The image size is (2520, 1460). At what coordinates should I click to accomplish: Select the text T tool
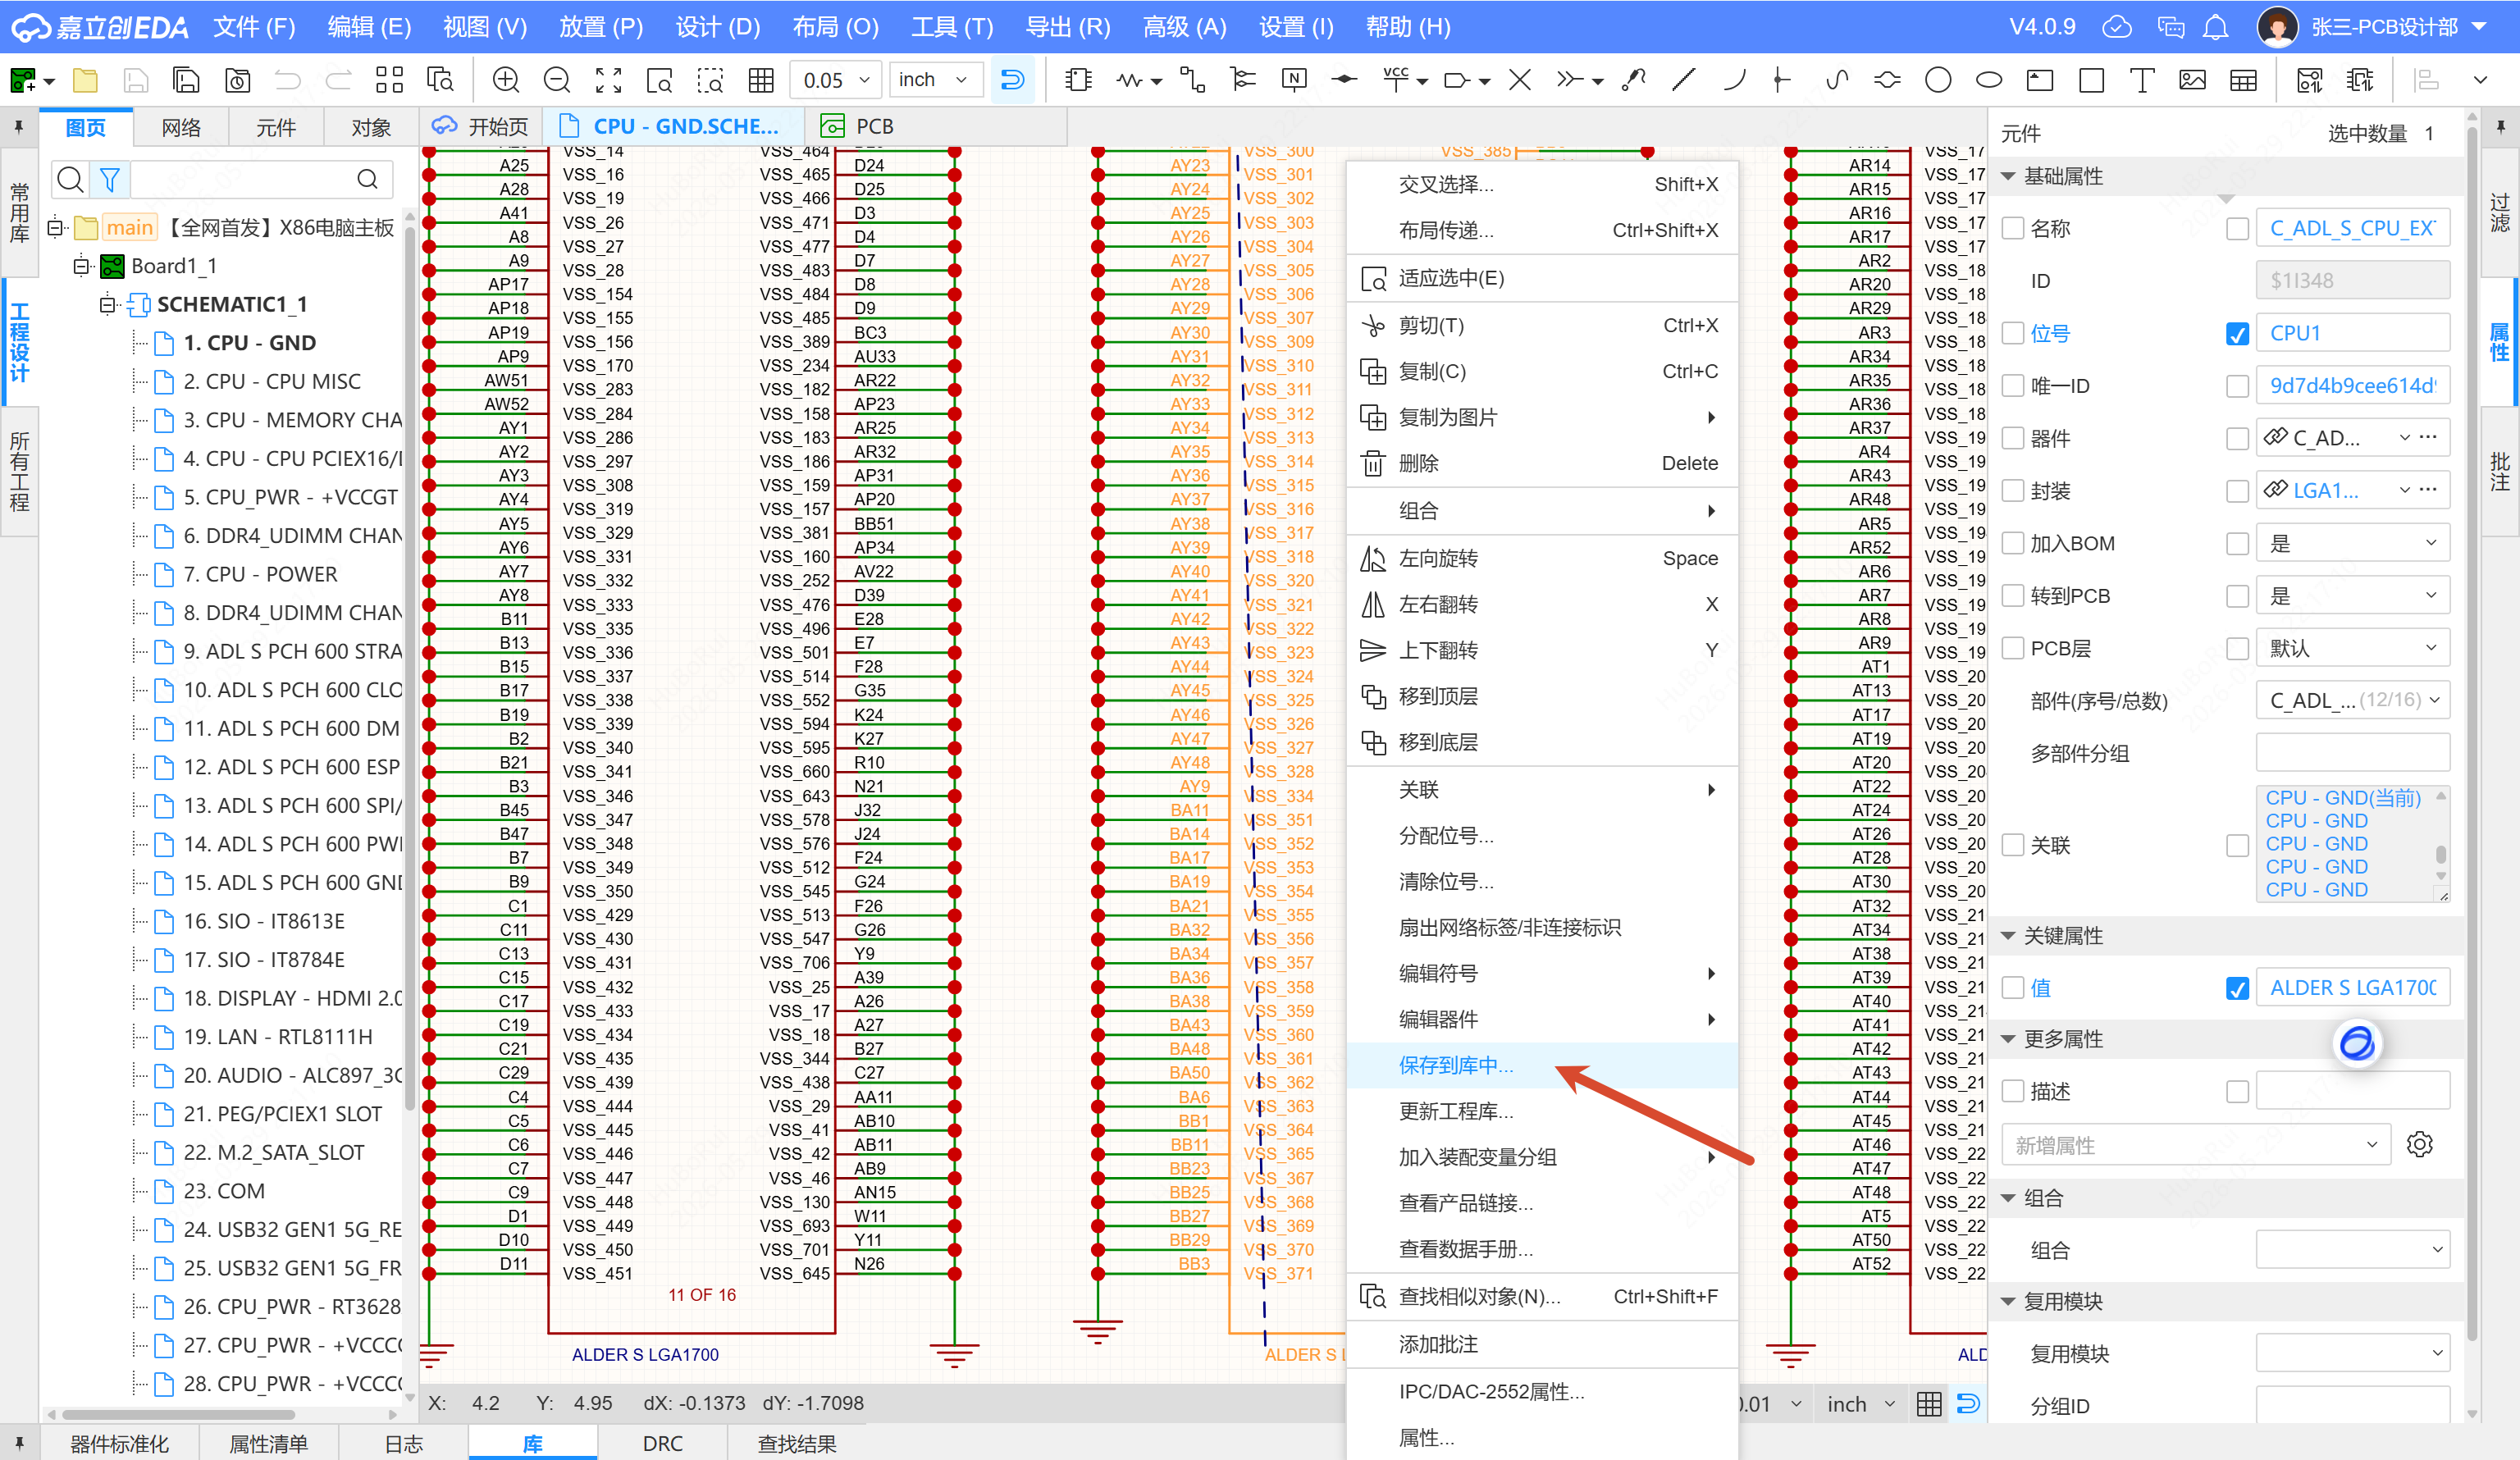[x=2142, y=80]
